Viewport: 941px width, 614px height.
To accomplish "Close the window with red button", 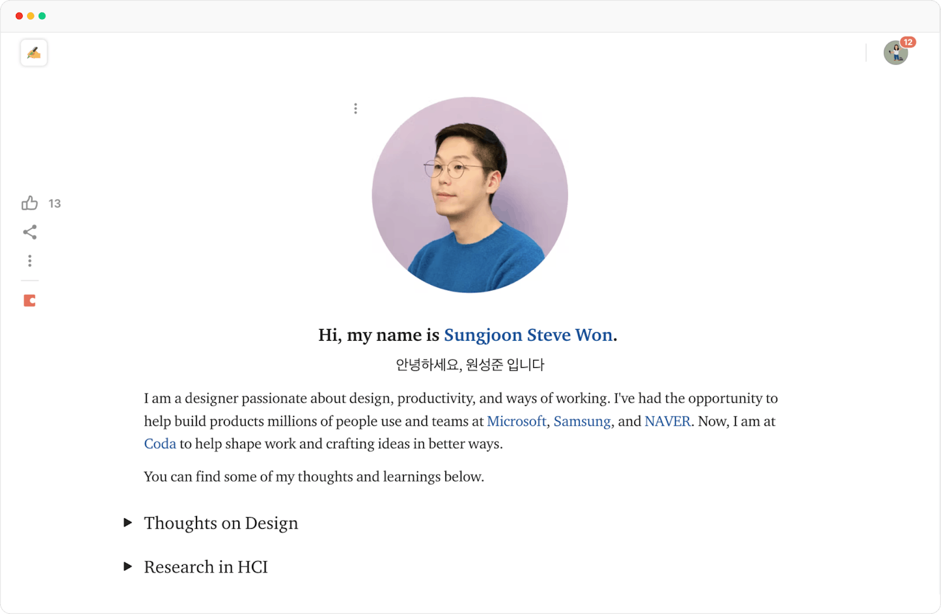I will (x=19, y=16).
